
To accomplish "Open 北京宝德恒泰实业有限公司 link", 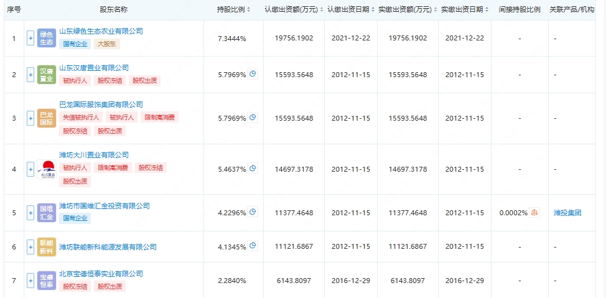I will click(x=101, y=274).
